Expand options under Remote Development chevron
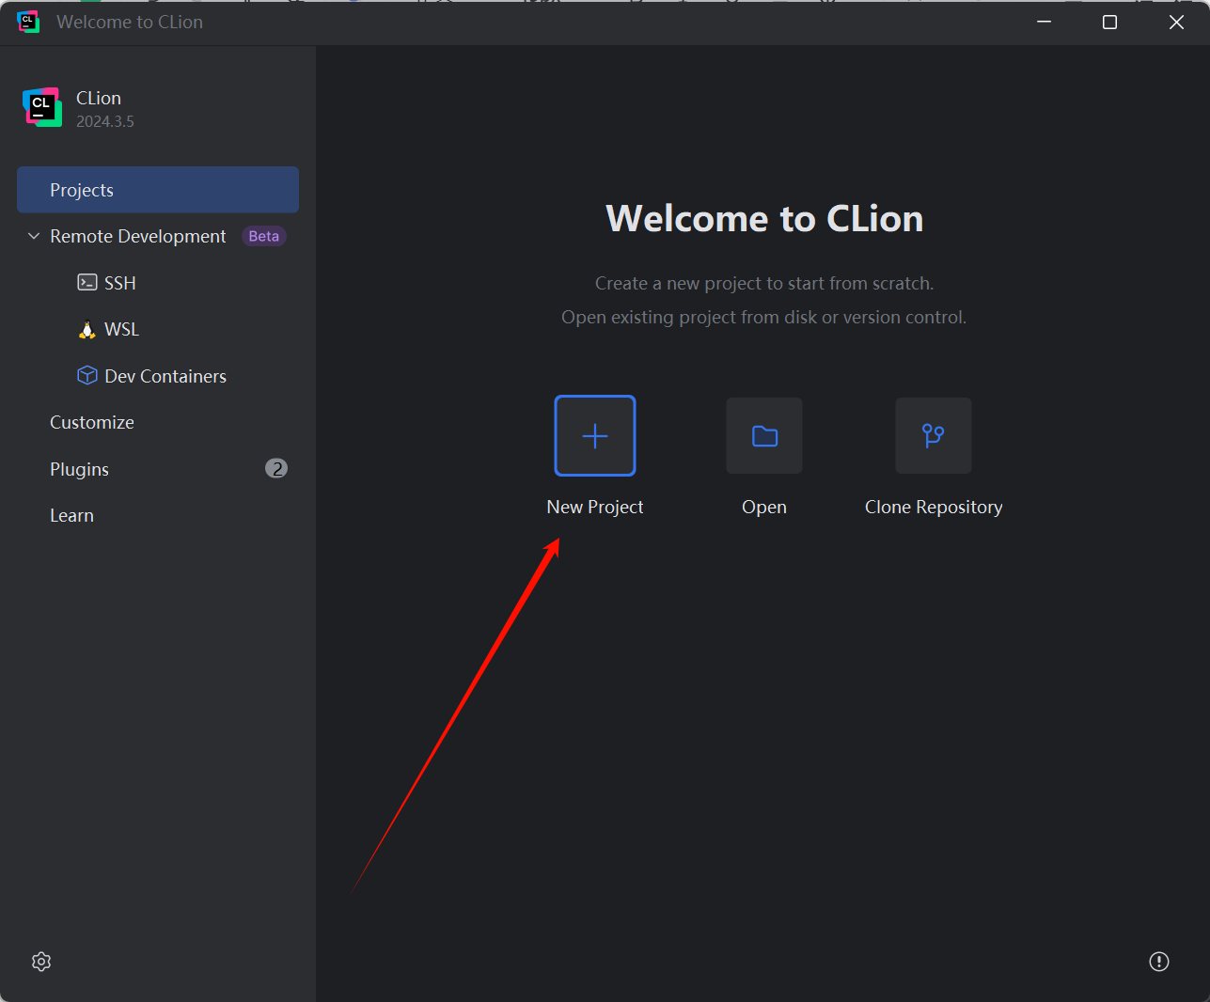 [33, 236]
